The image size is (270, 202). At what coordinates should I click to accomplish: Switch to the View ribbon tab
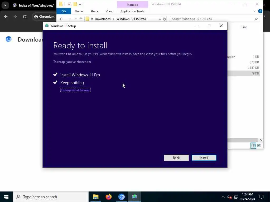109,11
